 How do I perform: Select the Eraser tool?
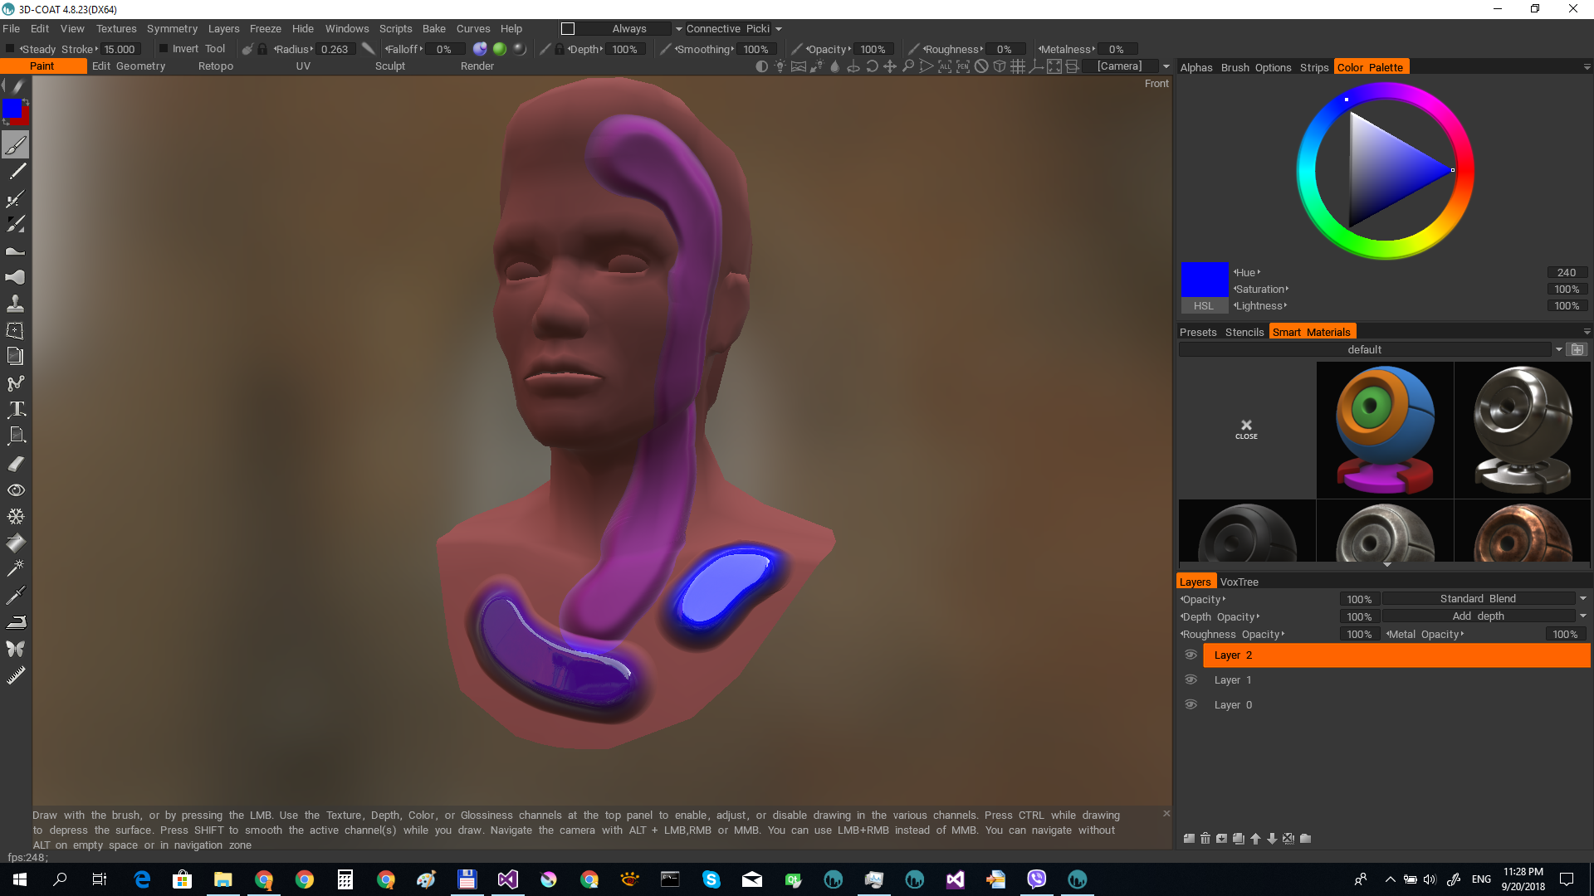click(15, 463)
